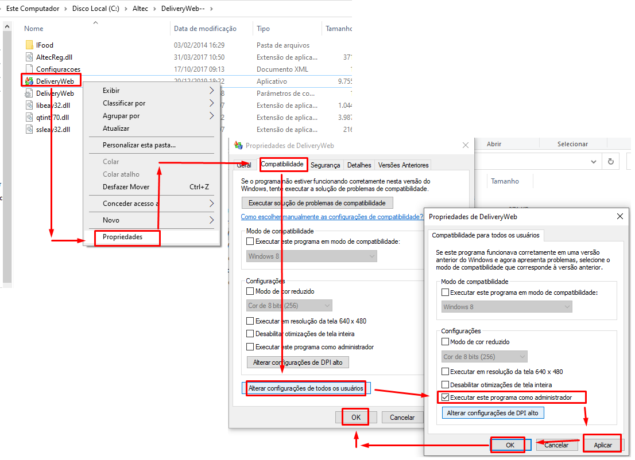
Task: Close the front Propriedades de DeliveryWeb dialog
Action: point(619,216)
